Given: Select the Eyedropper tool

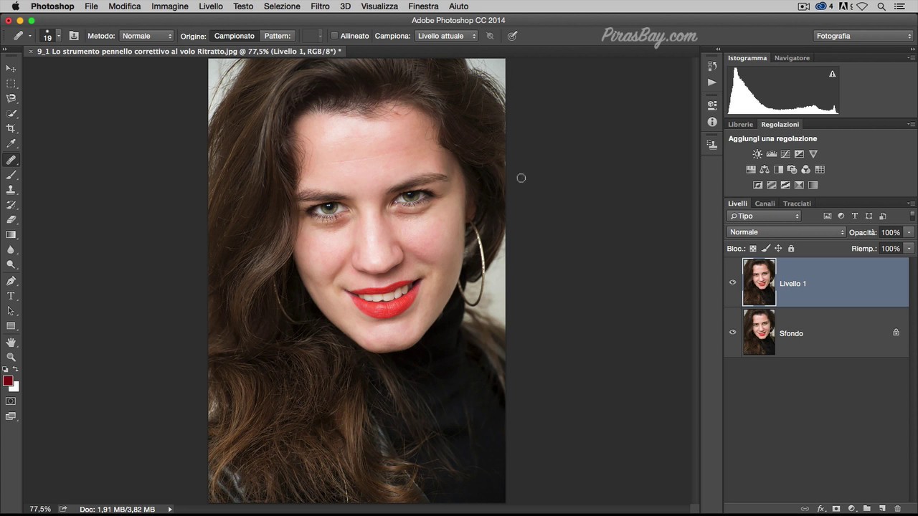Looking at the screenshot, I should 11,143.
